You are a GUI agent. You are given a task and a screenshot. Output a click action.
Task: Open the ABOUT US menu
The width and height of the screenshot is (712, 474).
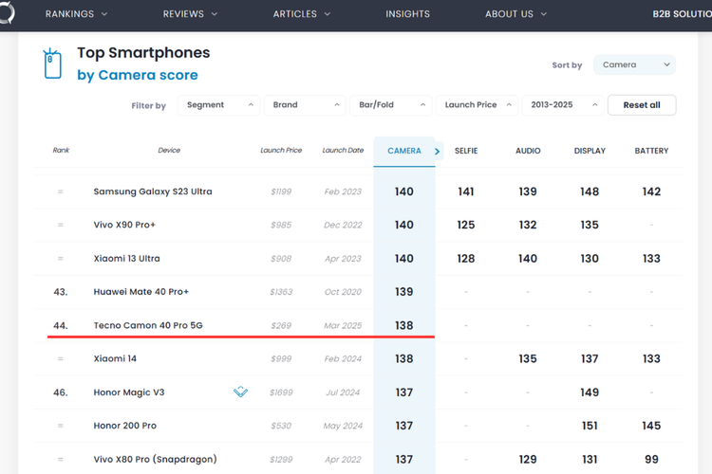tap(515, 14)
